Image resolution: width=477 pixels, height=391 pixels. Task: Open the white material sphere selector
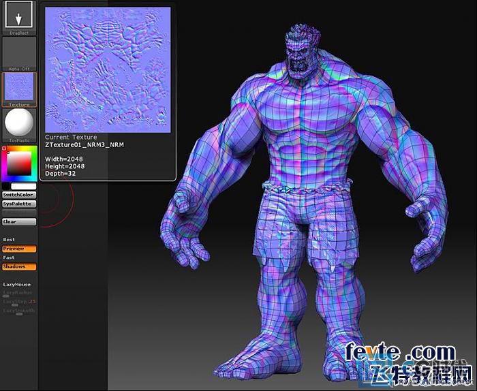(19, 125)
